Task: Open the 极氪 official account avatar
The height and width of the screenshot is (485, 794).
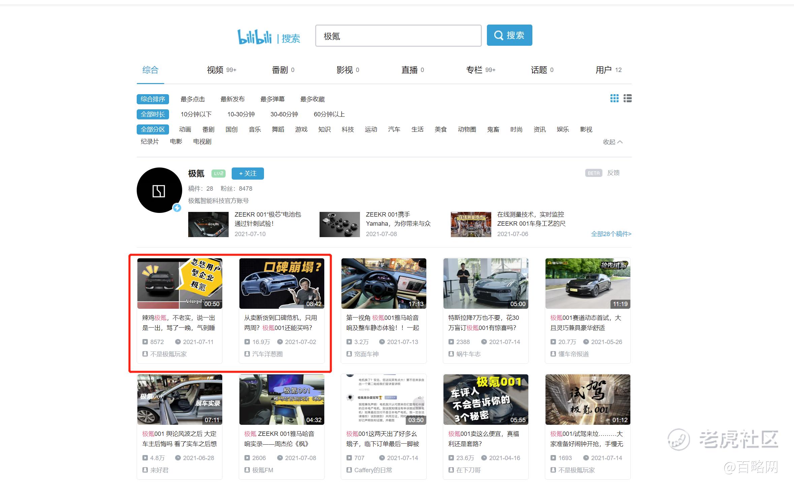Action: 159,190
